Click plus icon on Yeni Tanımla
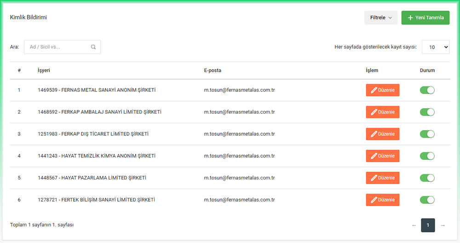The image size is (460, 243). coord(410,18)
